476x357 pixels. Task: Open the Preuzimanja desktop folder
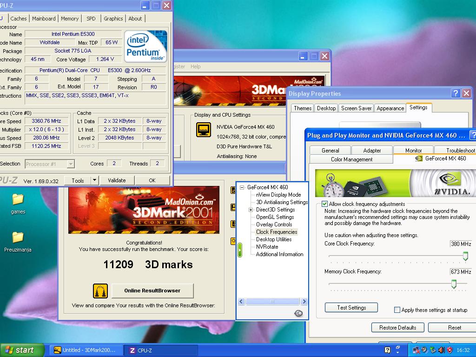[18, 242]
